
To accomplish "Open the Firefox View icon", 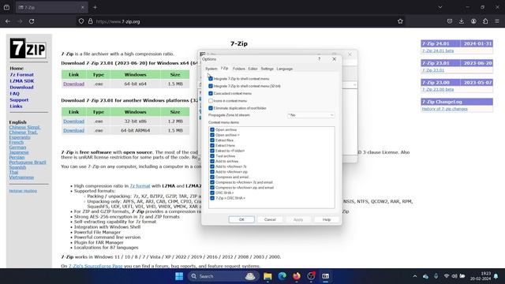I will coord(6,7).
